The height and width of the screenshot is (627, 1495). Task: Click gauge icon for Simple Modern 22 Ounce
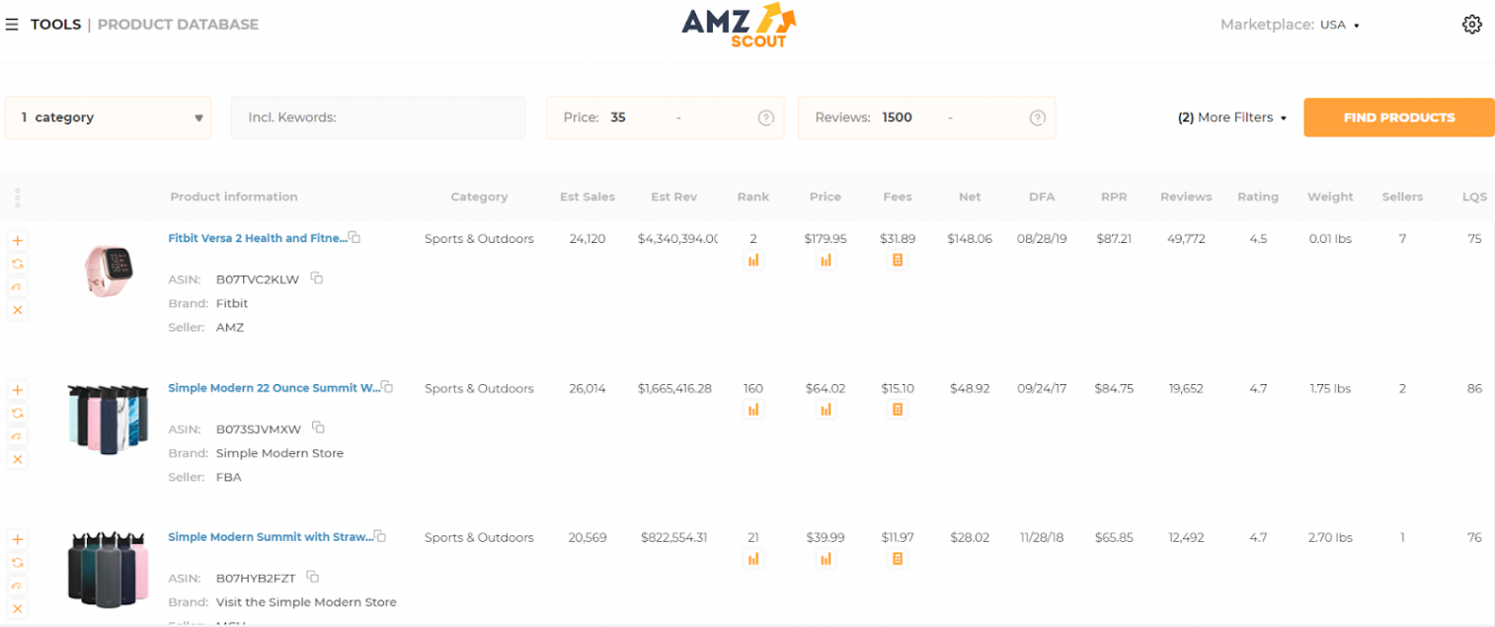click(18, 436)
